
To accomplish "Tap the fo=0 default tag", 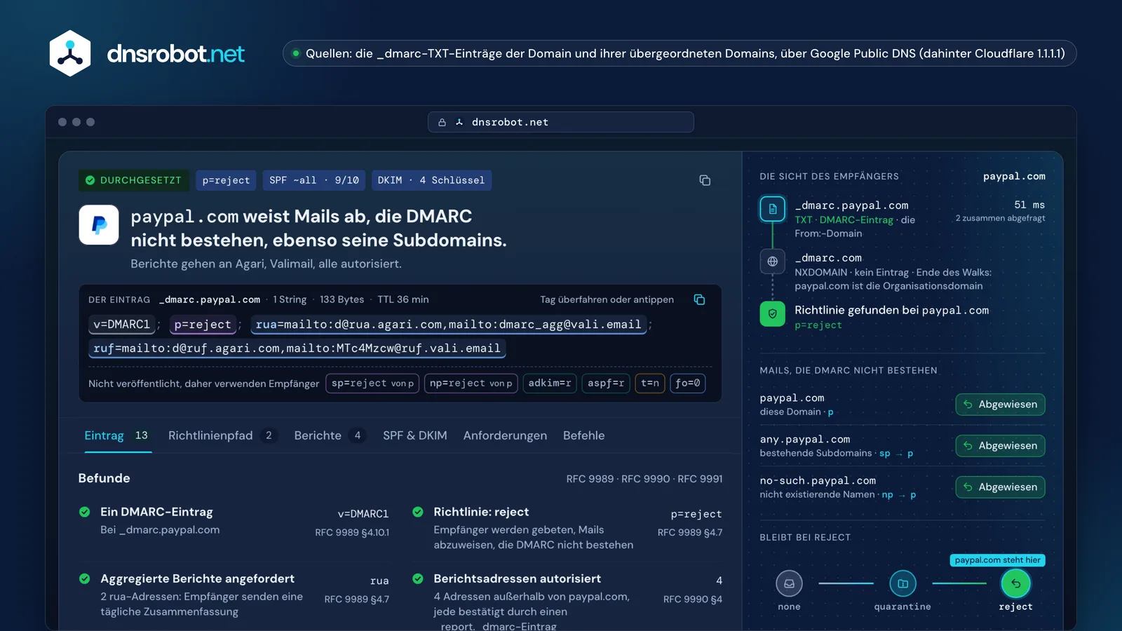I will click(688, 384).
